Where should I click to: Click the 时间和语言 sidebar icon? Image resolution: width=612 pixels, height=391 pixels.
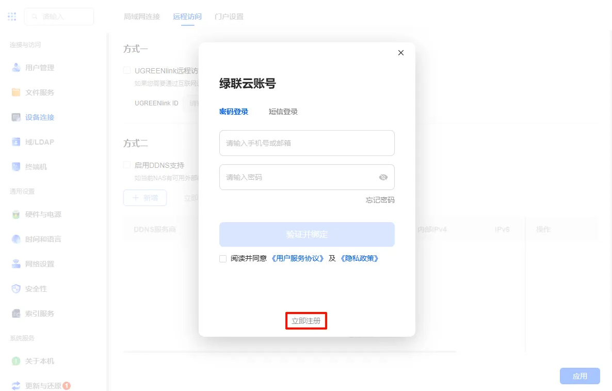(x=16, y=239)
